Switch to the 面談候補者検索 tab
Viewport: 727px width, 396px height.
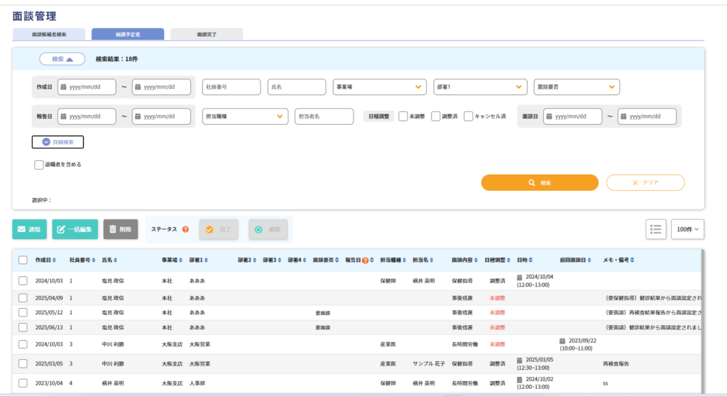point(49,34)
